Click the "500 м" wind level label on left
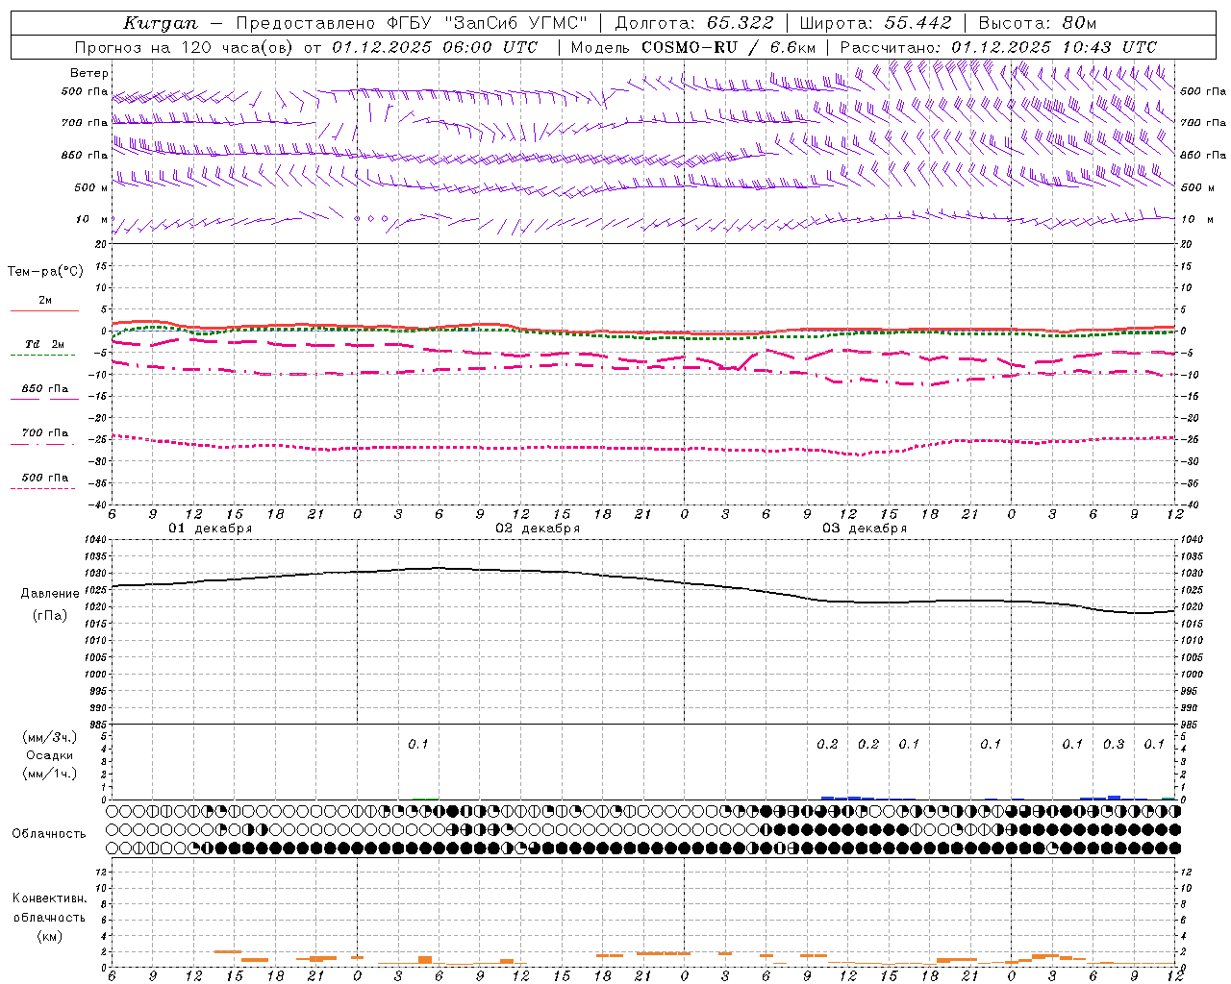 pyautogui.click(x=91, y=187)
